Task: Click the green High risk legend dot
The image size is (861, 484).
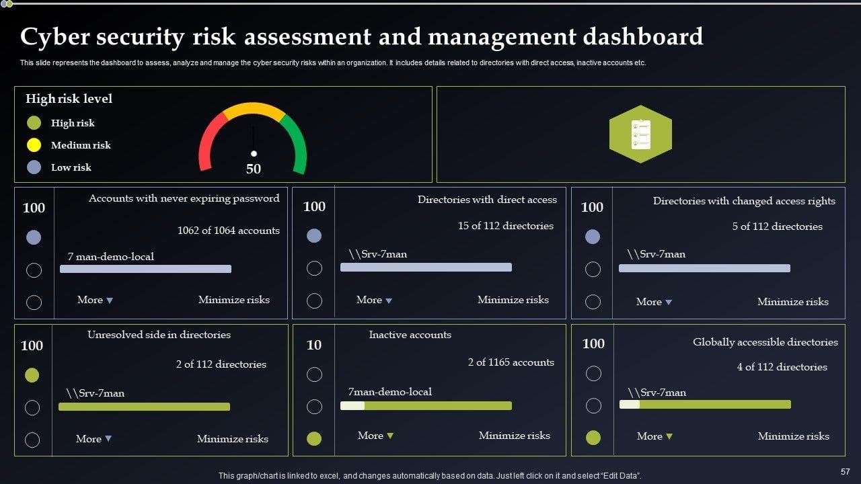Action: 34,123
